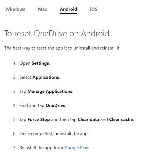Click the bold OneDrive text in step 4
Viewport: 143px width, 157px height.
click(56, 105)
